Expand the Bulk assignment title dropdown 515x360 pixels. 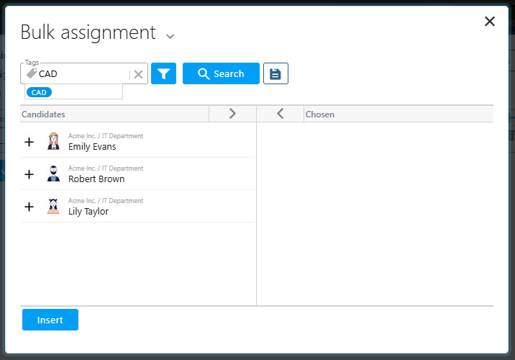point(170,35)
